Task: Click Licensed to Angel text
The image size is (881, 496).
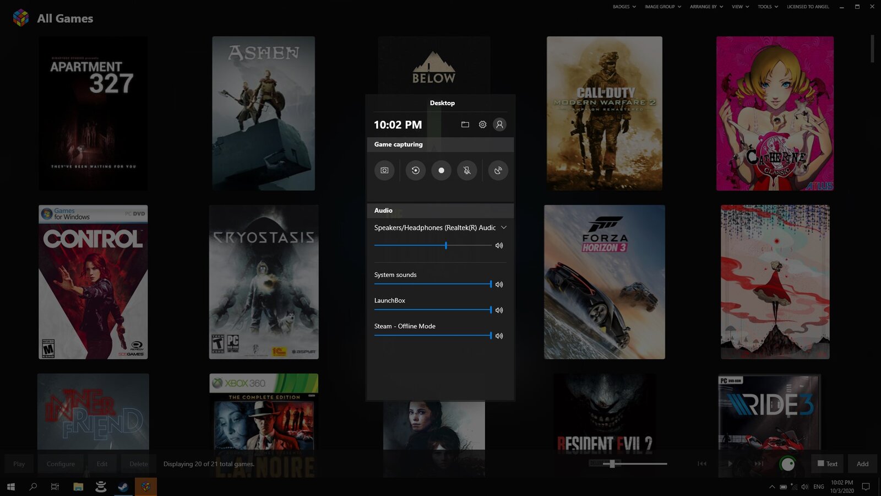Action: [808, 7]
